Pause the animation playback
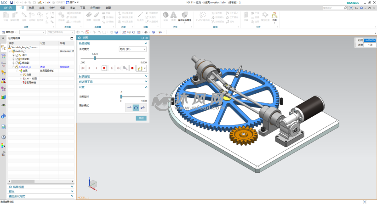This screenshot has width=377, height=204. (104, 68)
